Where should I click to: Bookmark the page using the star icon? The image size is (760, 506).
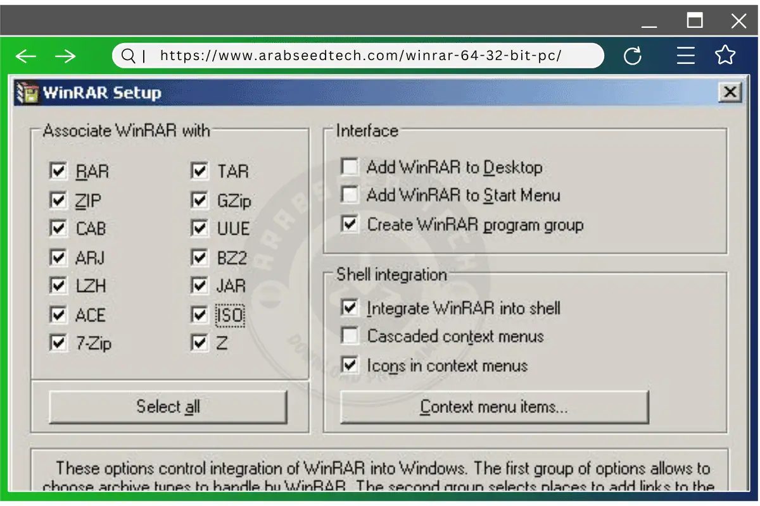point(725,56)
